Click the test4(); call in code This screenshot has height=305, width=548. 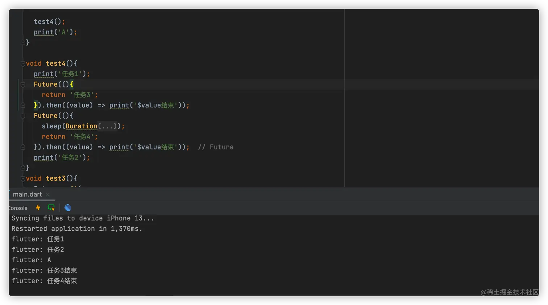click(x=49, y=22)
